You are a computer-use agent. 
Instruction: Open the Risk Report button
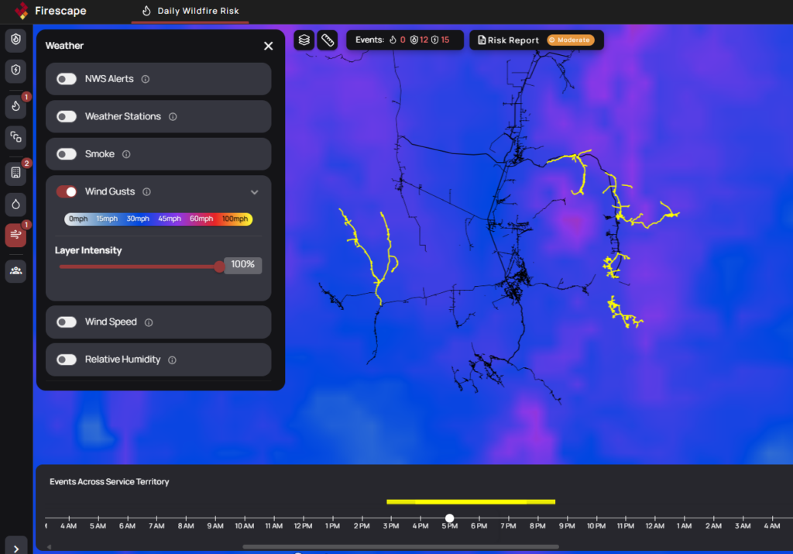click(x=536, y=40)
